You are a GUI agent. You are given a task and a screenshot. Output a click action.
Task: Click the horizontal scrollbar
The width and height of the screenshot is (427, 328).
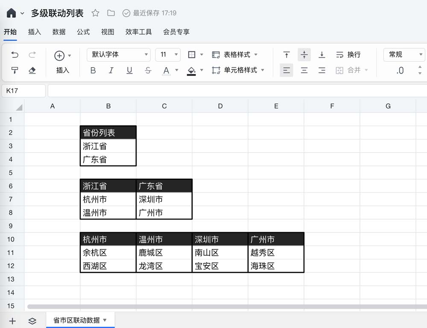coord(227,307)
